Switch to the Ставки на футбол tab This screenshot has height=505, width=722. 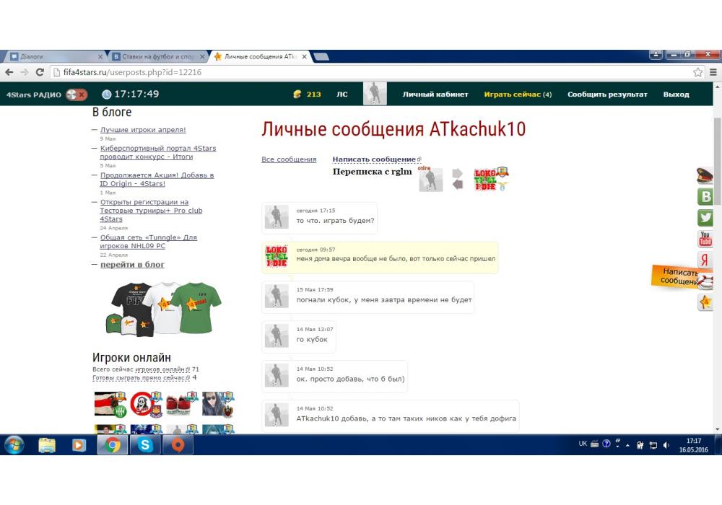pyautogui.click(x=157, y=56)
